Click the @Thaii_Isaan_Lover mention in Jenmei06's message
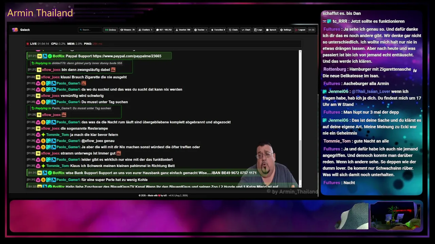Image resolution: width=435 pixels, height=244 pixels. (x=371, y=91)
